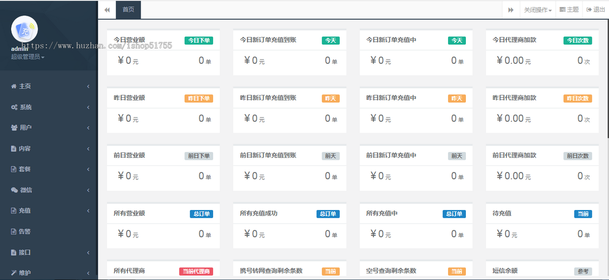Click the 前日下单 gray badge
The image size is (609, 280).
coord(199,156)
